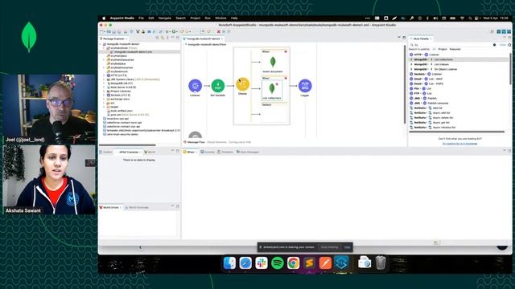Expand the MongoDB library node
The width and height of the screenshot is (515, 289).
[x=104, y=83]
